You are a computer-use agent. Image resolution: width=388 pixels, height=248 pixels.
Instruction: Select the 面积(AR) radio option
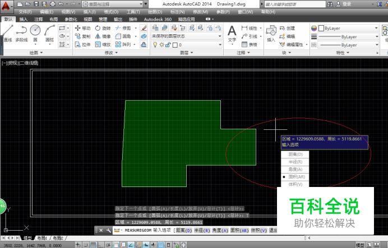point(296,176)
